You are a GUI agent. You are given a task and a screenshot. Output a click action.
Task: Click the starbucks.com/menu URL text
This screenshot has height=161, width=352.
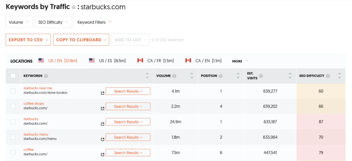pyautogui.click(x=40, y=139)
